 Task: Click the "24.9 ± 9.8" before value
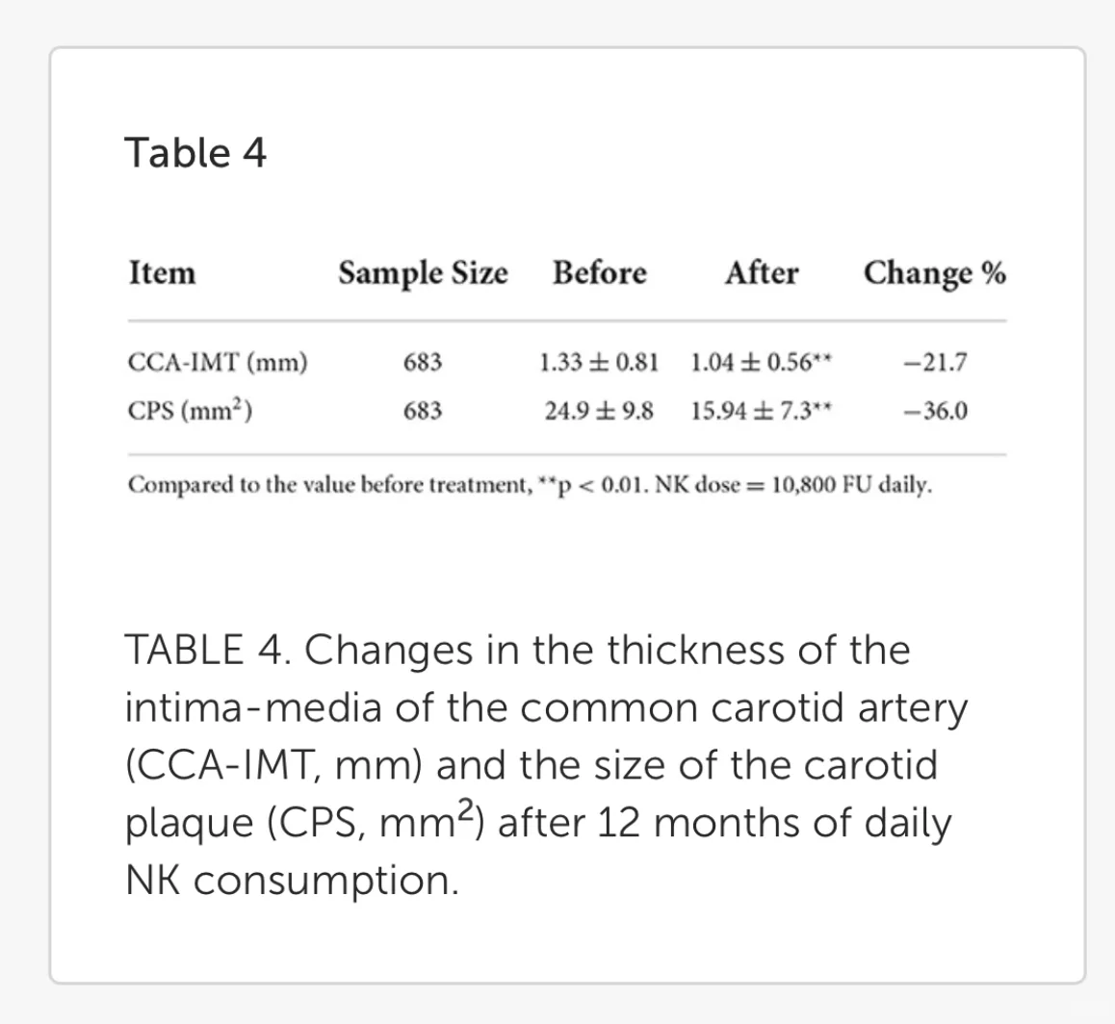(599, 411)
